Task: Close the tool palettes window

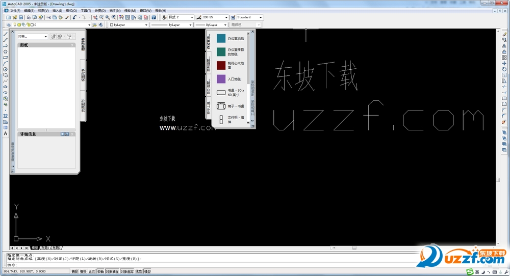Action: (252, 32)
